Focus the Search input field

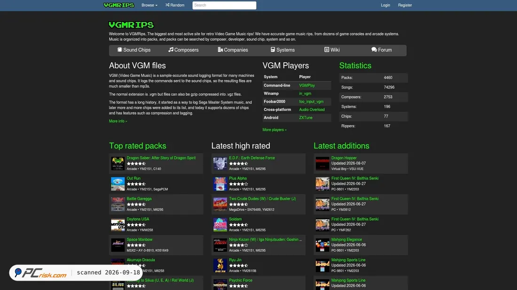click(224, 5)
